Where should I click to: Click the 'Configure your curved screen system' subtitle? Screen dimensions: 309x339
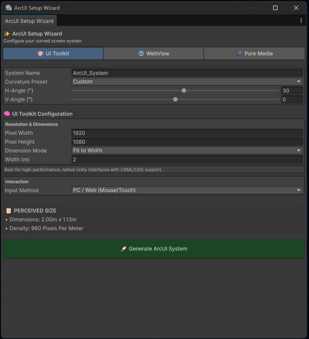[43, 41]
